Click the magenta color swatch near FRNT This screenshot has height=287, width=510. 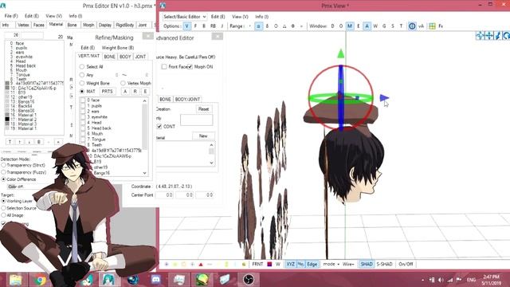tap(269, 264)
